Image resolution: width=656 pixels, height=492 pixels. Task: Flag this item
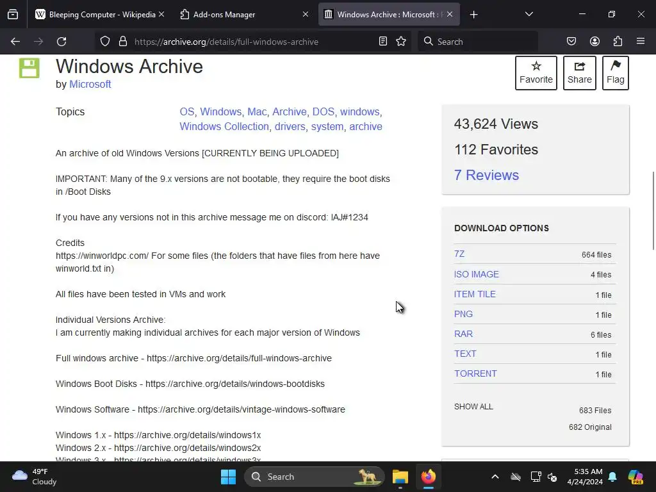[x=616, y=73]
